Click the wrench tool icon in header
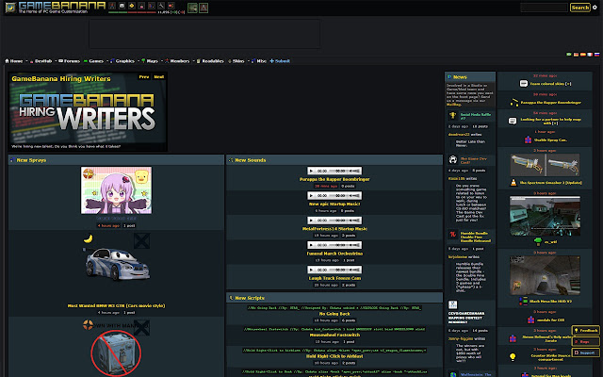The height and width of the screenshot is (377, 603). (161, 6)
